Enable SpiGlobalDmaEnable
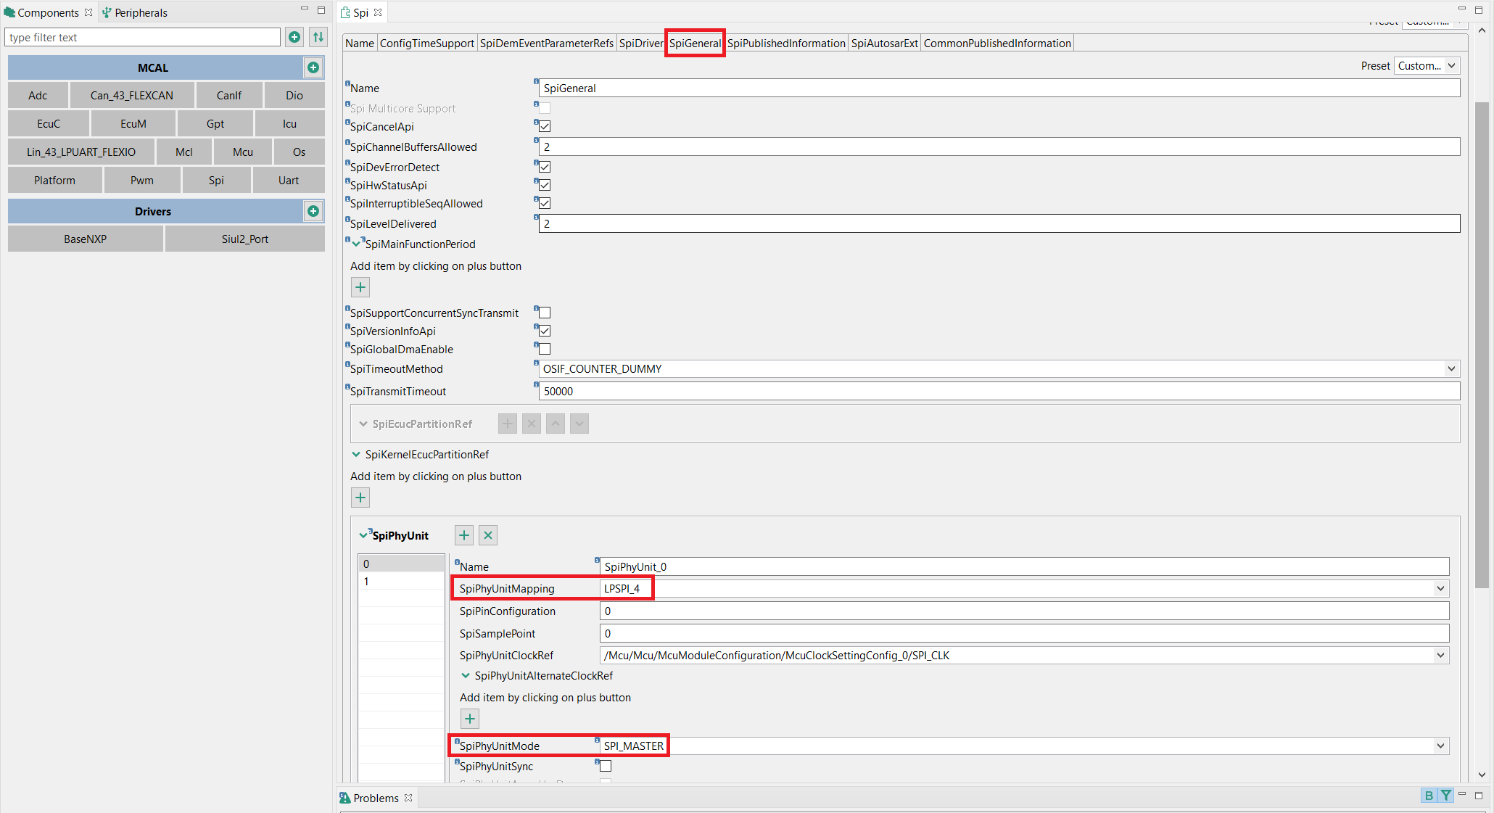The image size is (1494, 813). click(544, 349)
